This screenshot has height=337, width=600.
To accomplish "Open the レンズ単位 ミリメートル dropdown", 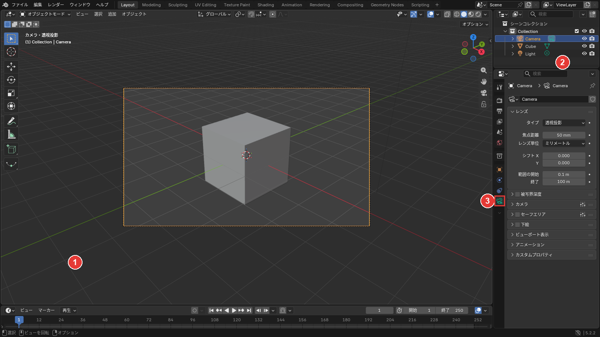I will click(564, 143).
